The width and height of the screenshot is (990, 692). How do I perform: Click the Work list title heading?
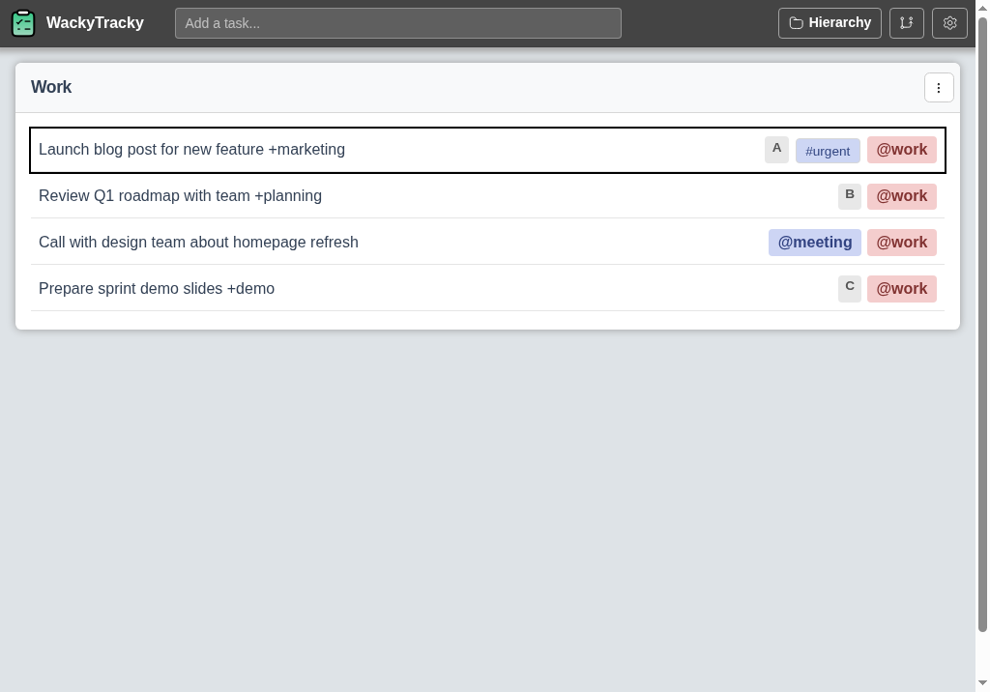point(51,87)
